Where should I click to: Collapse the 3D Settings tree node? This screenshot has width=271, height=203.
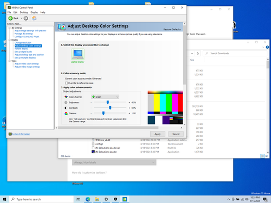(10, 28)
